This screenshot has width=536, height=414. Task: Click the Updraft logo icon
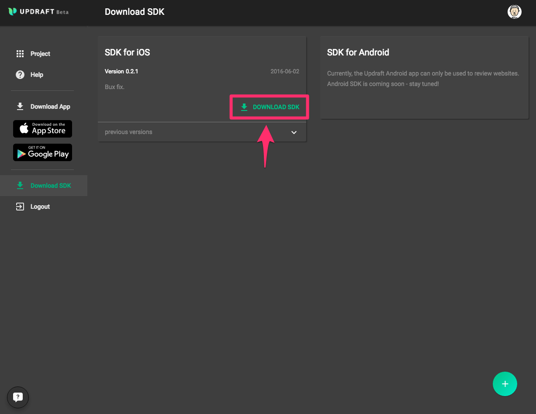click(x=12, y=12)
